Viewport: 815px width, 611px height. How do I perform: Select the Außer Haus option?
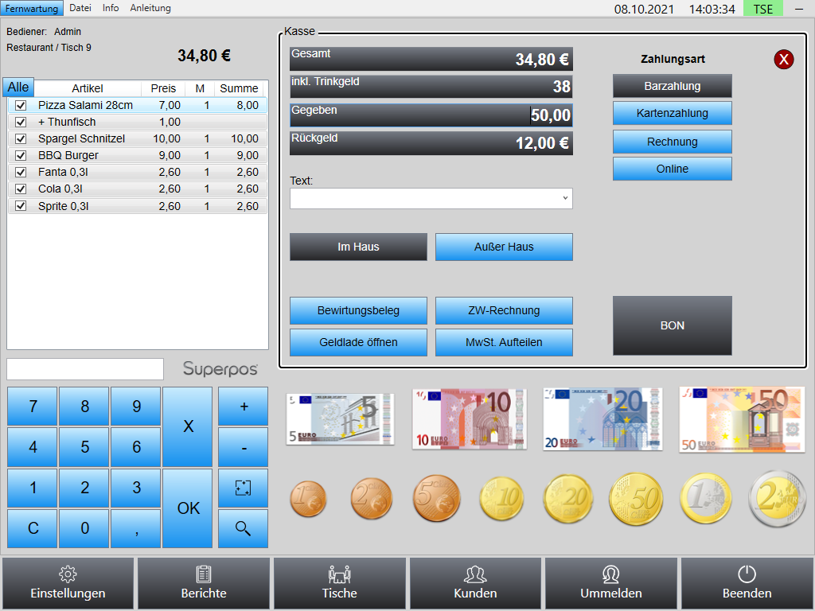[x=504, y=247]
